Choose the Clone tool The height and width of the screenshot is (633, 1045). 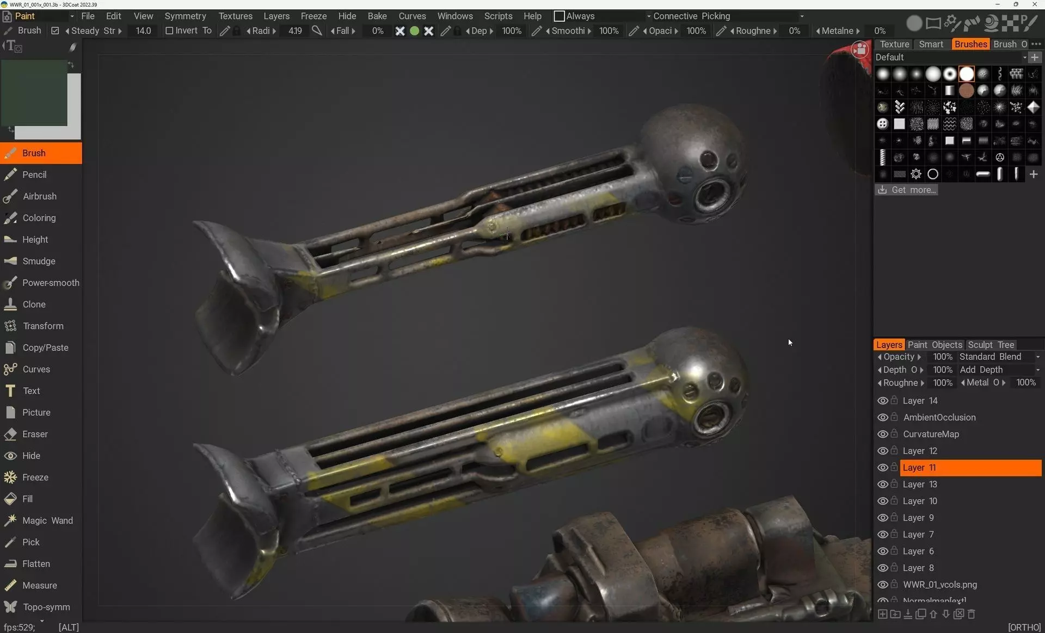(x=34, y=305)
